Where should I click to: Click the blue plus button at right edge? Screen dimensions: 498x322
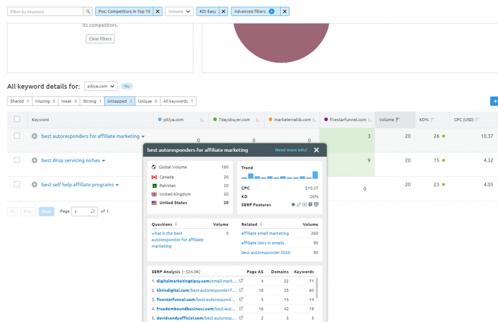(x=495, y=101)
